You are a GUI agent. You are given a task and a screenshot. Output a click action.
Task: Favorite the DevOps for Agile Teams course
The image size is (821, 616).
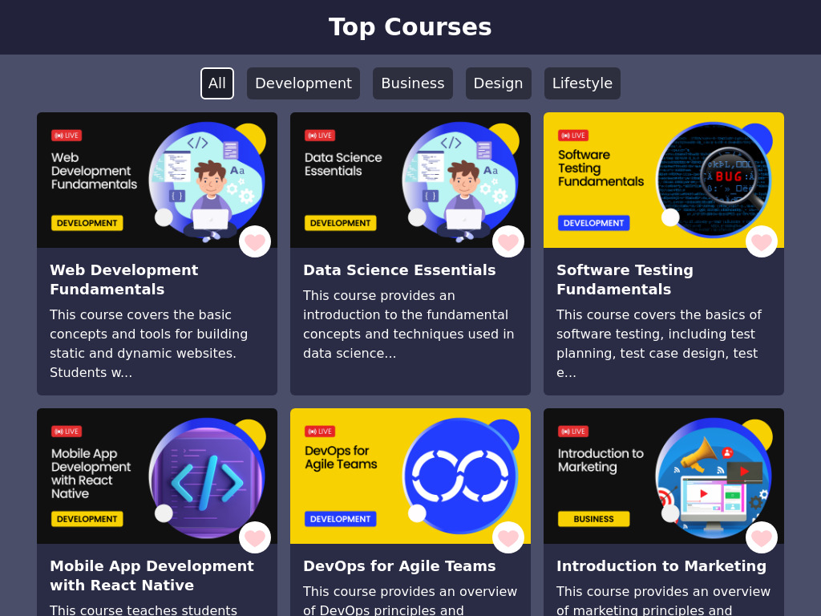coord(508,537)
